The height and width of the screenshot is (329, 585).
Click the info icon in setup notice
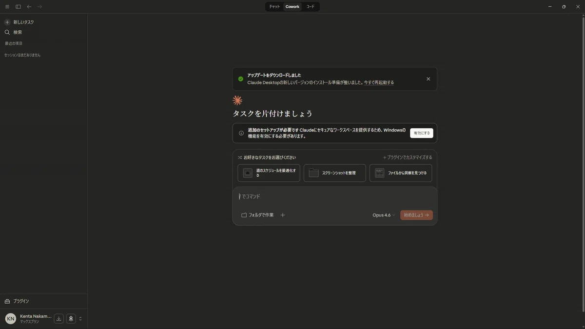coord(241,133)
